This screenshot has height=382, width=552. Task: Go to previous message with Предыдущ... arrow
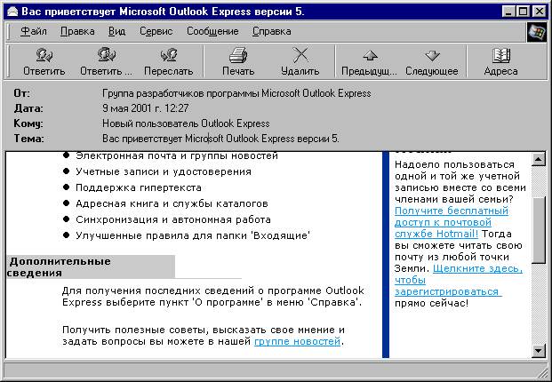coord(370,55)
